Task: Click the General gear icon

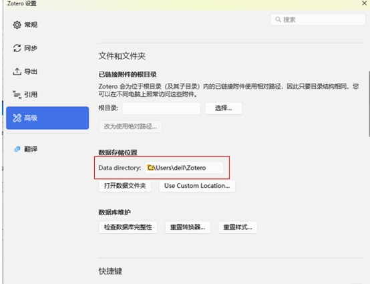Action: tap(17, 25)
